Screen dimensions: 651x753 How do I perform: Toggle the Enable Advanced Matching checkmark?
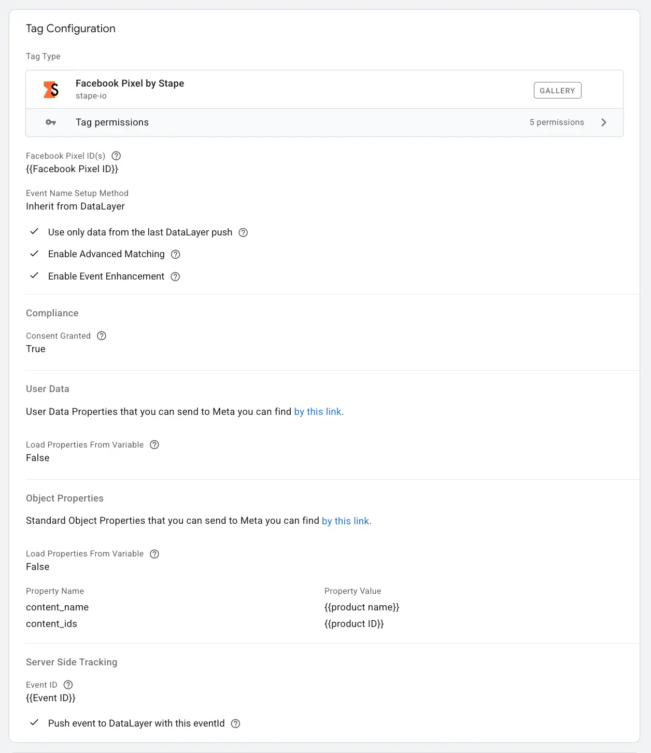pos(34,254)
